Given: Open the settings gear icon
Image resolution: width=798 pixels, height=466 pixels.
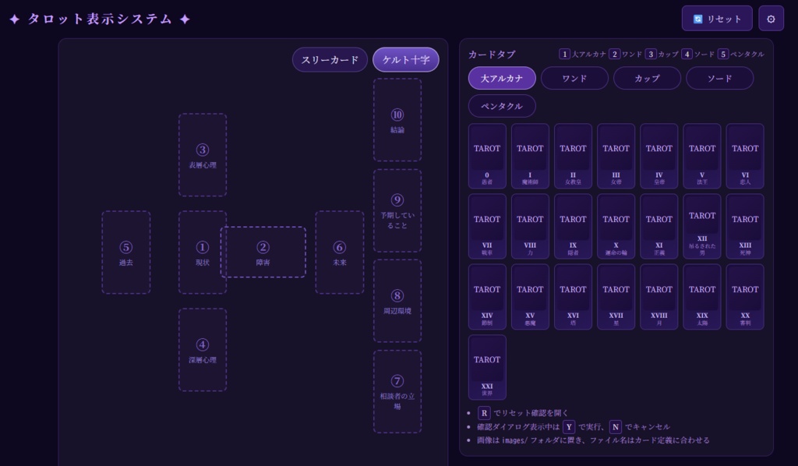Looking at the screenshot, I should [x=770, y=18].
